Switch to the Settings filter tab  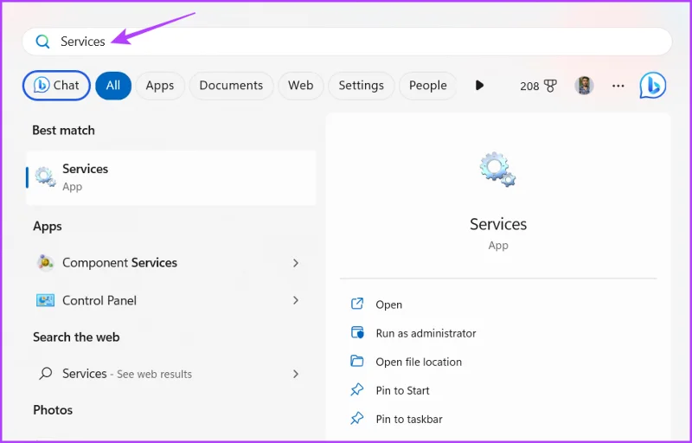(x=361, y=86)
